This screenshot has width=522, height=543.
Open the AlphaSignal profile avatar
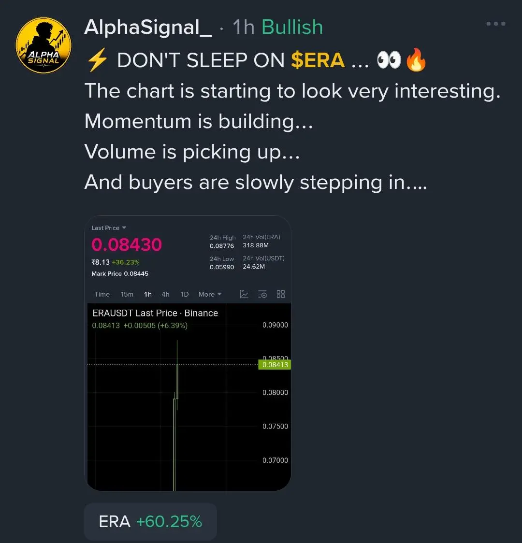coord(43,45)
